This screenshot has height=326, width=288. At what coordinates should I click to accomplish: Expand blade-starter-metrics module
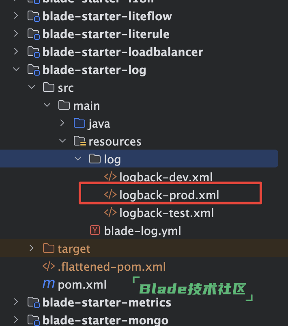pyautogui.click(x=16, y=302)
